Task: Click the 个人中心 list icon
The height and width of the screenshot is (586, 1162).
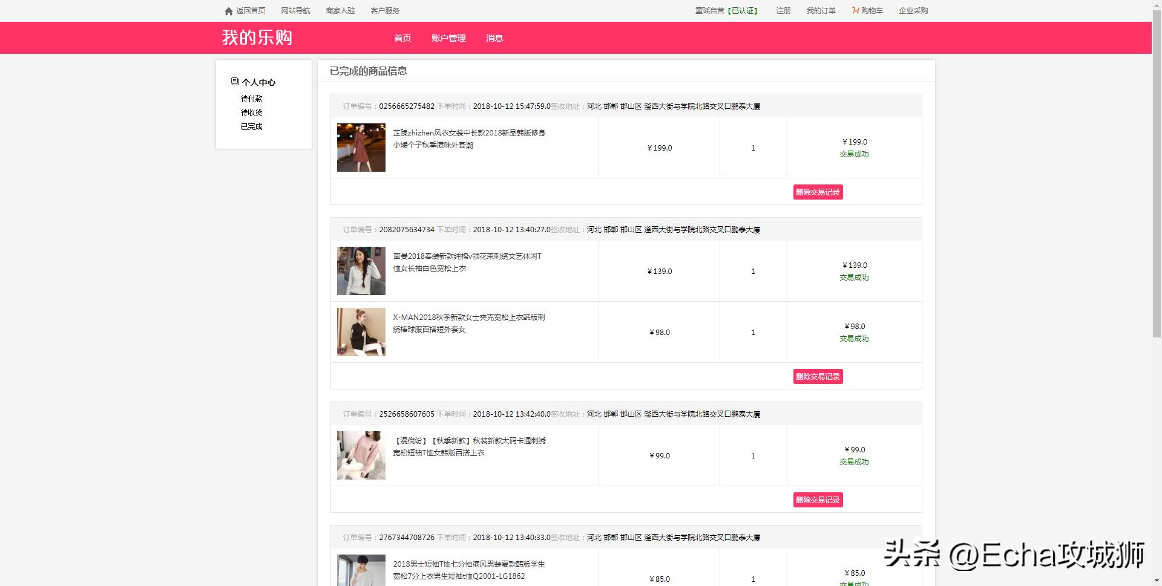Action: 235,82
